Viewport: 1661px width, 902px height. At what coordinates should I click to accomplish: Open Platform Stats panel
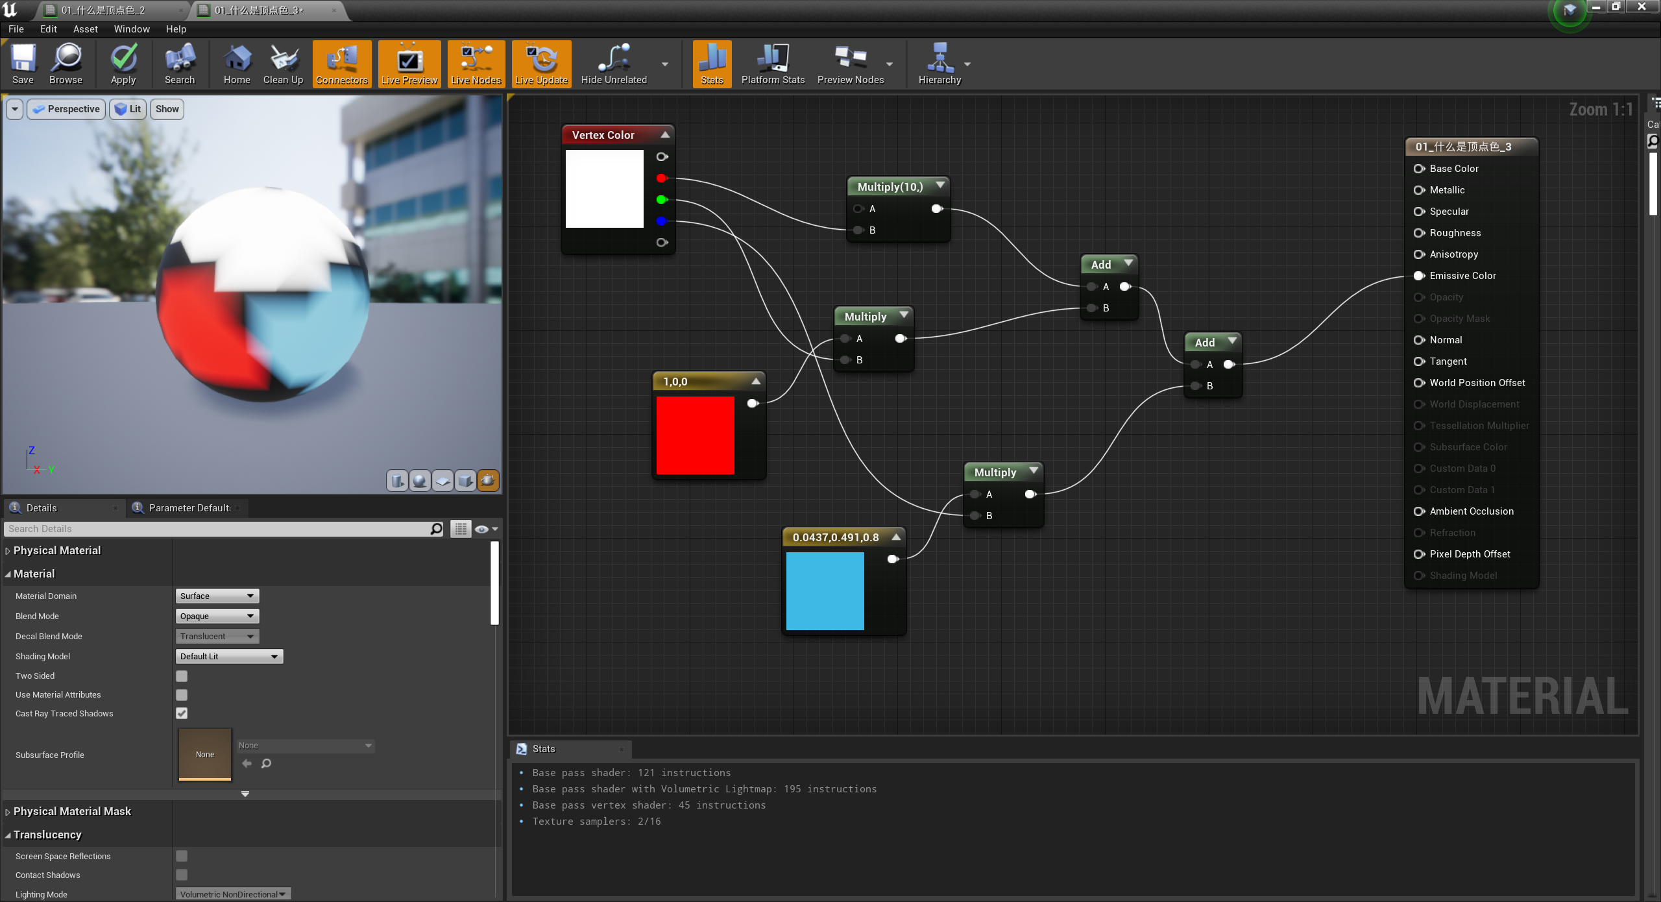(772, 64)
